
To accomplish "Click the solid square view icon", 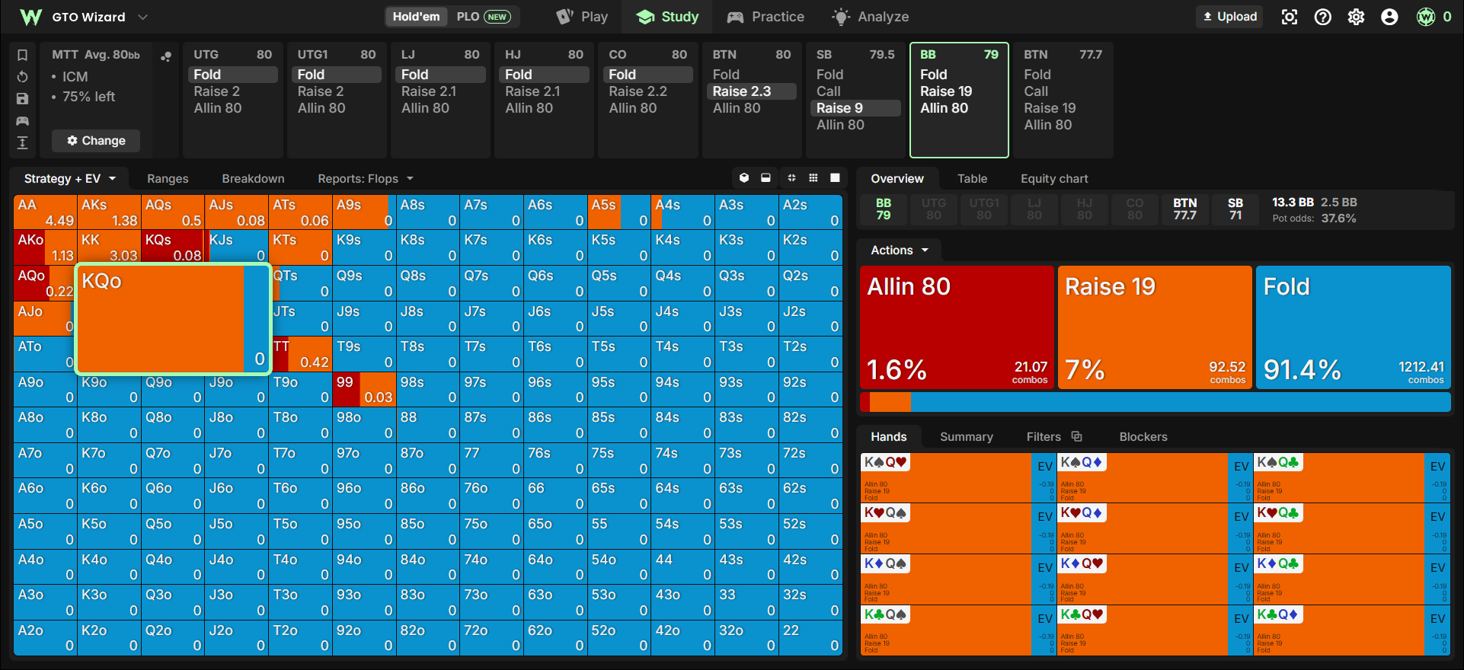I will pyautogui.click(x=835, y=178).
